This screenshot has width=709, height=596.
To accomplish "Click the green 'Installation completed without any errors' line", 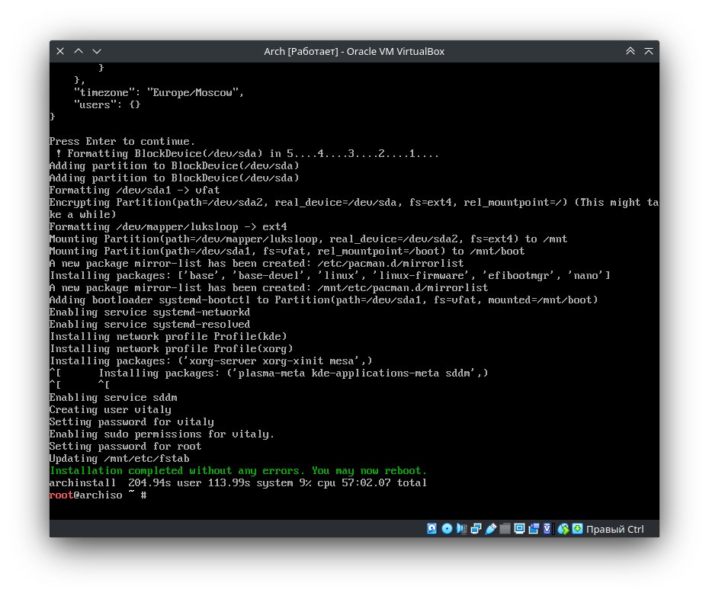I will (239, 471).
